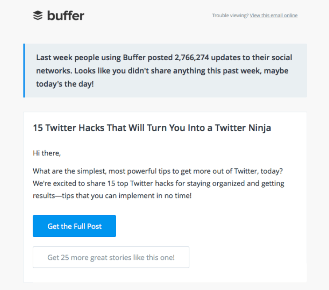Click the "Trouble viewing?" text
The height and width of the screenshot is (290, 329).
tap(230, 15)
